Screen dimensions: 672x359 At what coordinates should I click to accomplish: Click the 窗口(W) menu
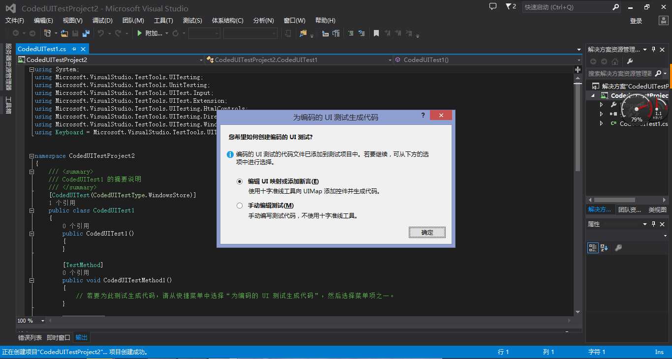(x=295, y=20)
